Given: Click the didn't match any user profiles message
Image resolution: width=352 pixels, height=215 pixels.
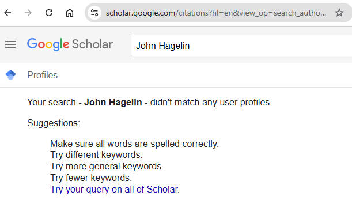Looking at the screenshot, I should (x=211, y=103).
